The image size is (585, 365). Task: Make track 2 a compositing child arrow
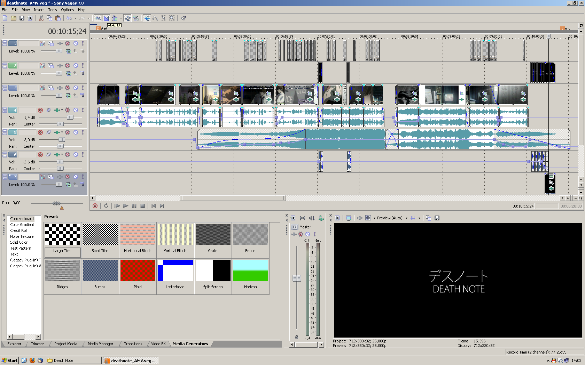[x=83, y=73]
